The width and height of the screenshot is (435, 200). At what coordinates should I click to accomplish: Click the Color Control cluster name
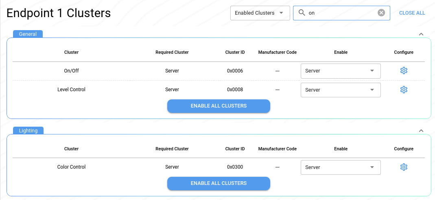tap(71, 167)
